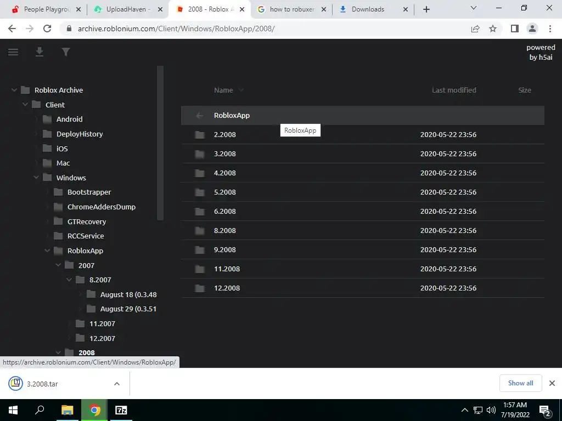Open 7-Zip from taskbar
The width and height of the screenshot is (562, 421).
click(121, 410)
